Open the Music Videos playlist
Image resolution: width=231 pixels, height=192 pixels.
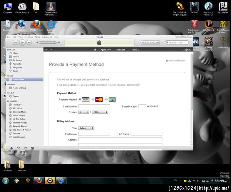pos(19,115)
